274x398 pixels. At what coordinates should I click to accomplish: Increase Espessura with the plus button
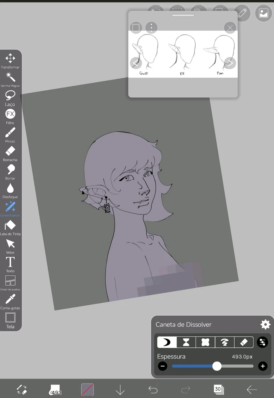[x=262, y=366]
